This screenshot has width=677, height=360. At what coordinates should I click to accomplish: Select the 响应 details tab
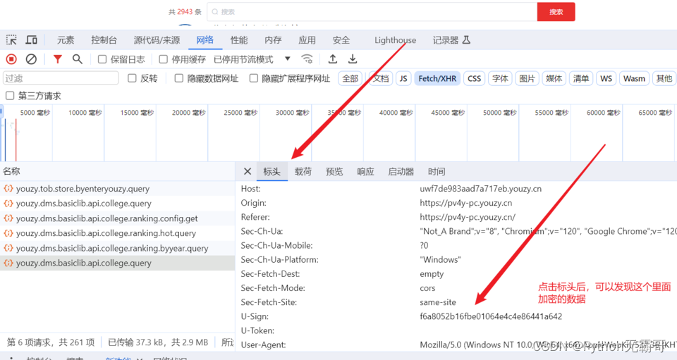(x=365, y=172)
